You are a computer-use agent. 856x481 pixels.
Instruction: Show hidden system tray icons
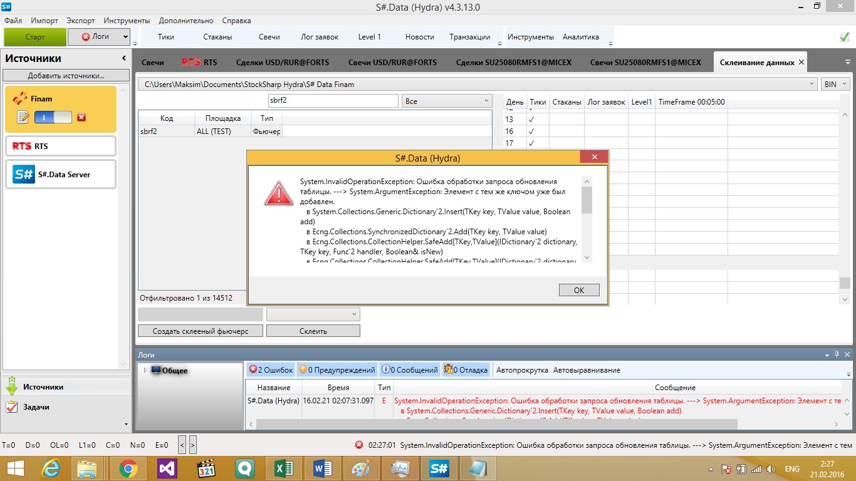[x=711, y=469]
